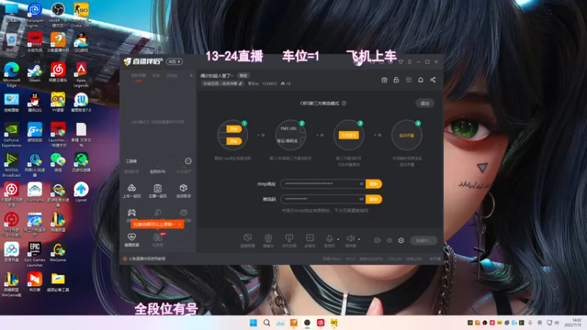Open the share icon in stream header
Viewport: 587px width, 330px height.
pyautogui.click(x=433, y=80)
